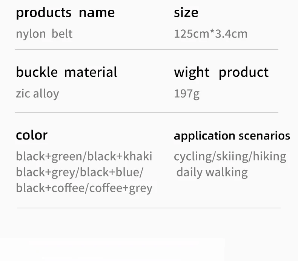This screenshot has height=261, width=298.
Task: Pick the black+coffee color option text
Action: click(51, 188)
